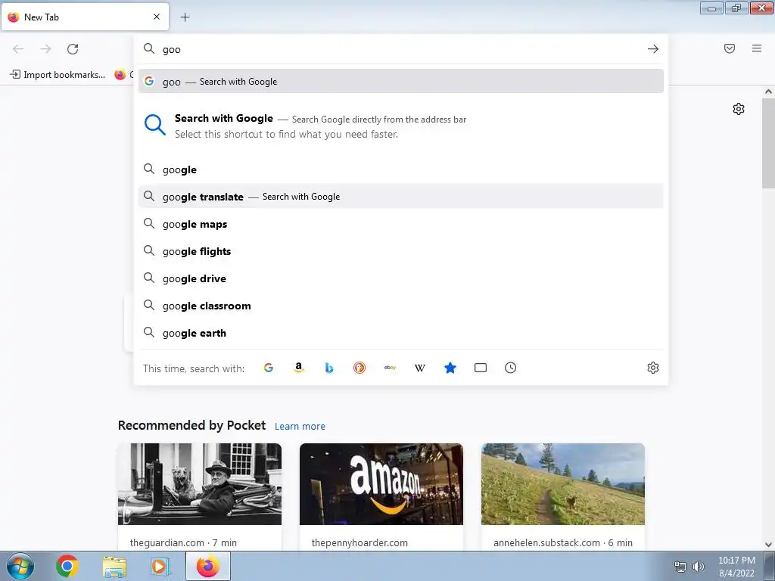
Task: Click the vertical scrollbar thumb
Action: (x=768, y=143)
